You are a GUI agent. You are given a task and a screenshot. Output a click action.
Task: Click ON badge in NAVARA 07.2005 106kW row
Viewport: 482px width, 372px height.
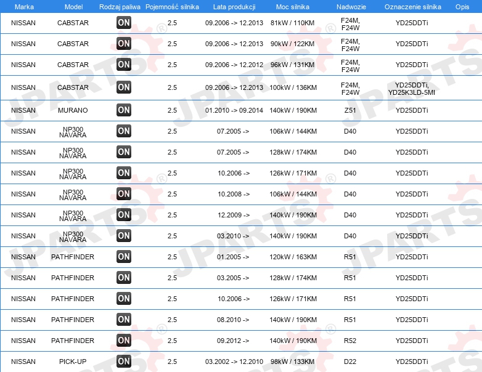coord(124,131)
